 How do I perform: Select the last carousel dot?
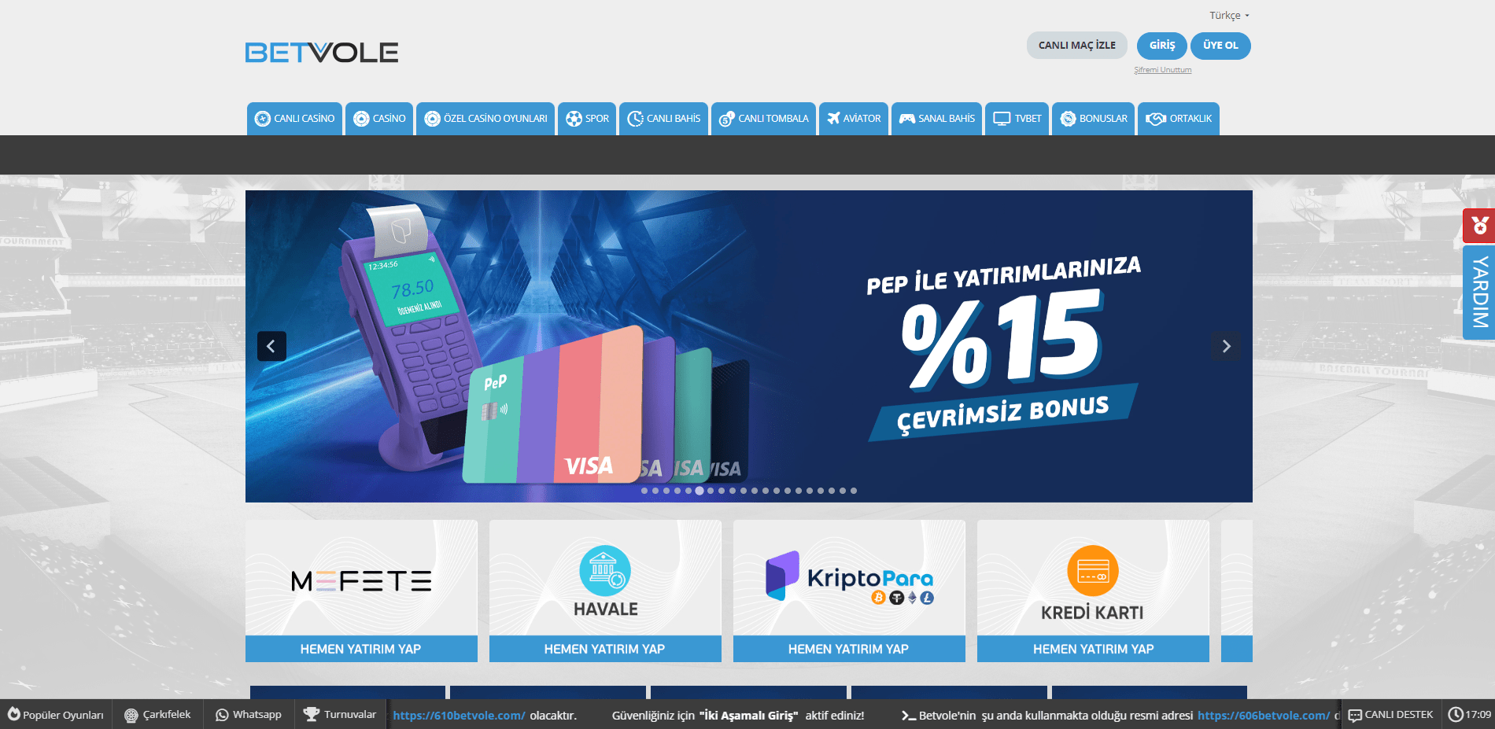[854, 491]
